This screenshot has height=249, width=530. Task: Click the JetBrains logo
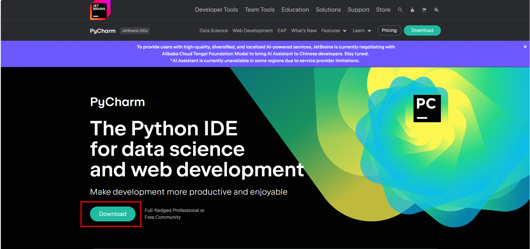tap(100, 10)
